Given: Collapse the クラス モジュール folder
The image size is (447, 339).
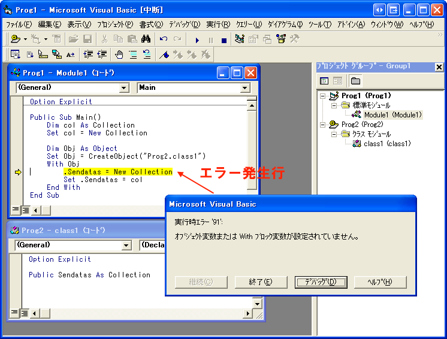Looking at the screenshot, I should pos(334,134).
